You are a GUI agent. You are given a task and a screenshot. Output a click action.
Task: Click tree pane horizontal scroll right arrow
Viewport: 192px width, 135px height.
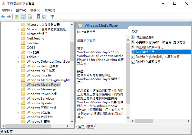(68, 126)
